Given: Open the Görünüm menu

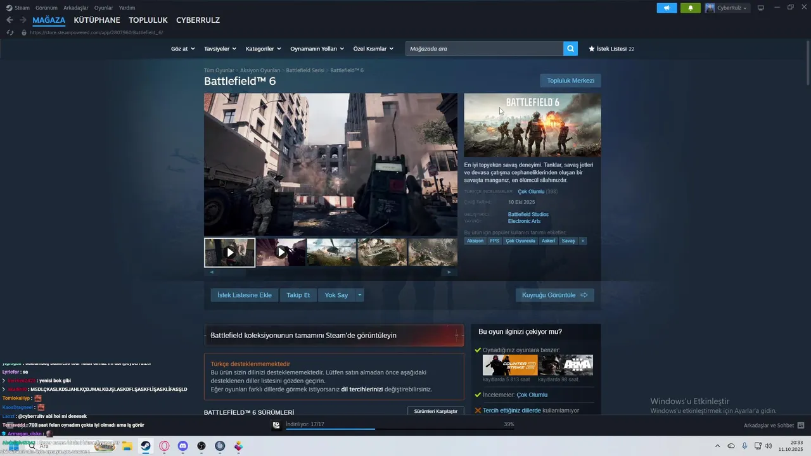Looking at the screenshot, I should pos(46,8).
